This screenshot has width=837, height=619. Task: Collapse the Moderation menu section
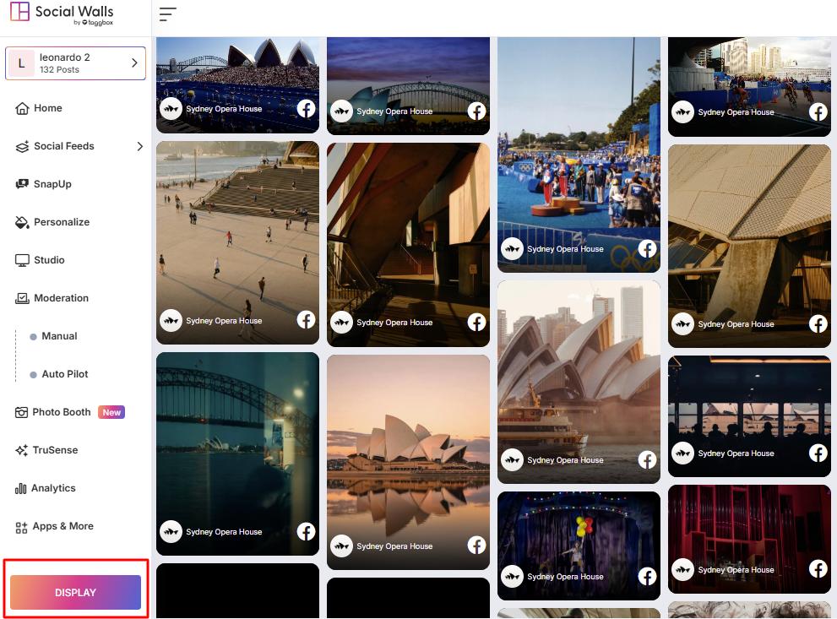click(x=61, y=298)
